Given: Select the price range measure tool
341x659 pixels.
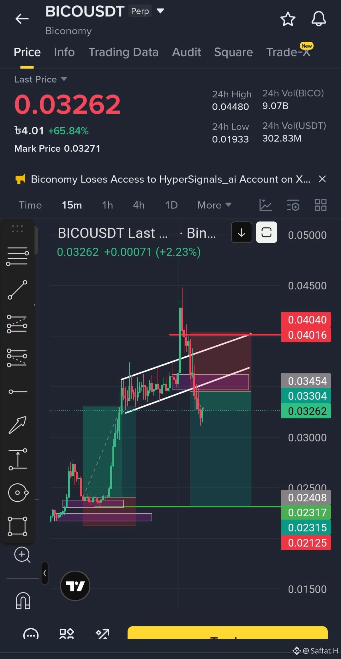Looking at the screenshot, I should click(18, 459).
